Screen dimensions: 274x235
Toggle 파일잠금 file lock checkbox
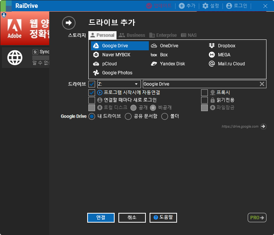click(204, 108)
